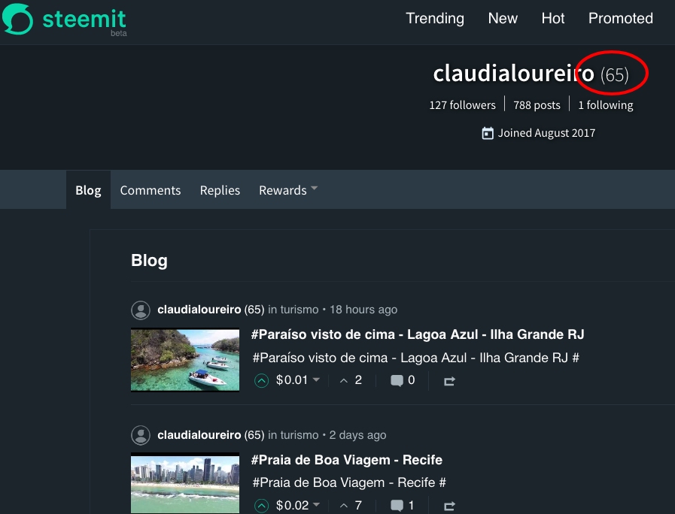675x514 pixels.
Task: Open the Lagoa Azul boat thumbnail
Action: tap(185, 360)
